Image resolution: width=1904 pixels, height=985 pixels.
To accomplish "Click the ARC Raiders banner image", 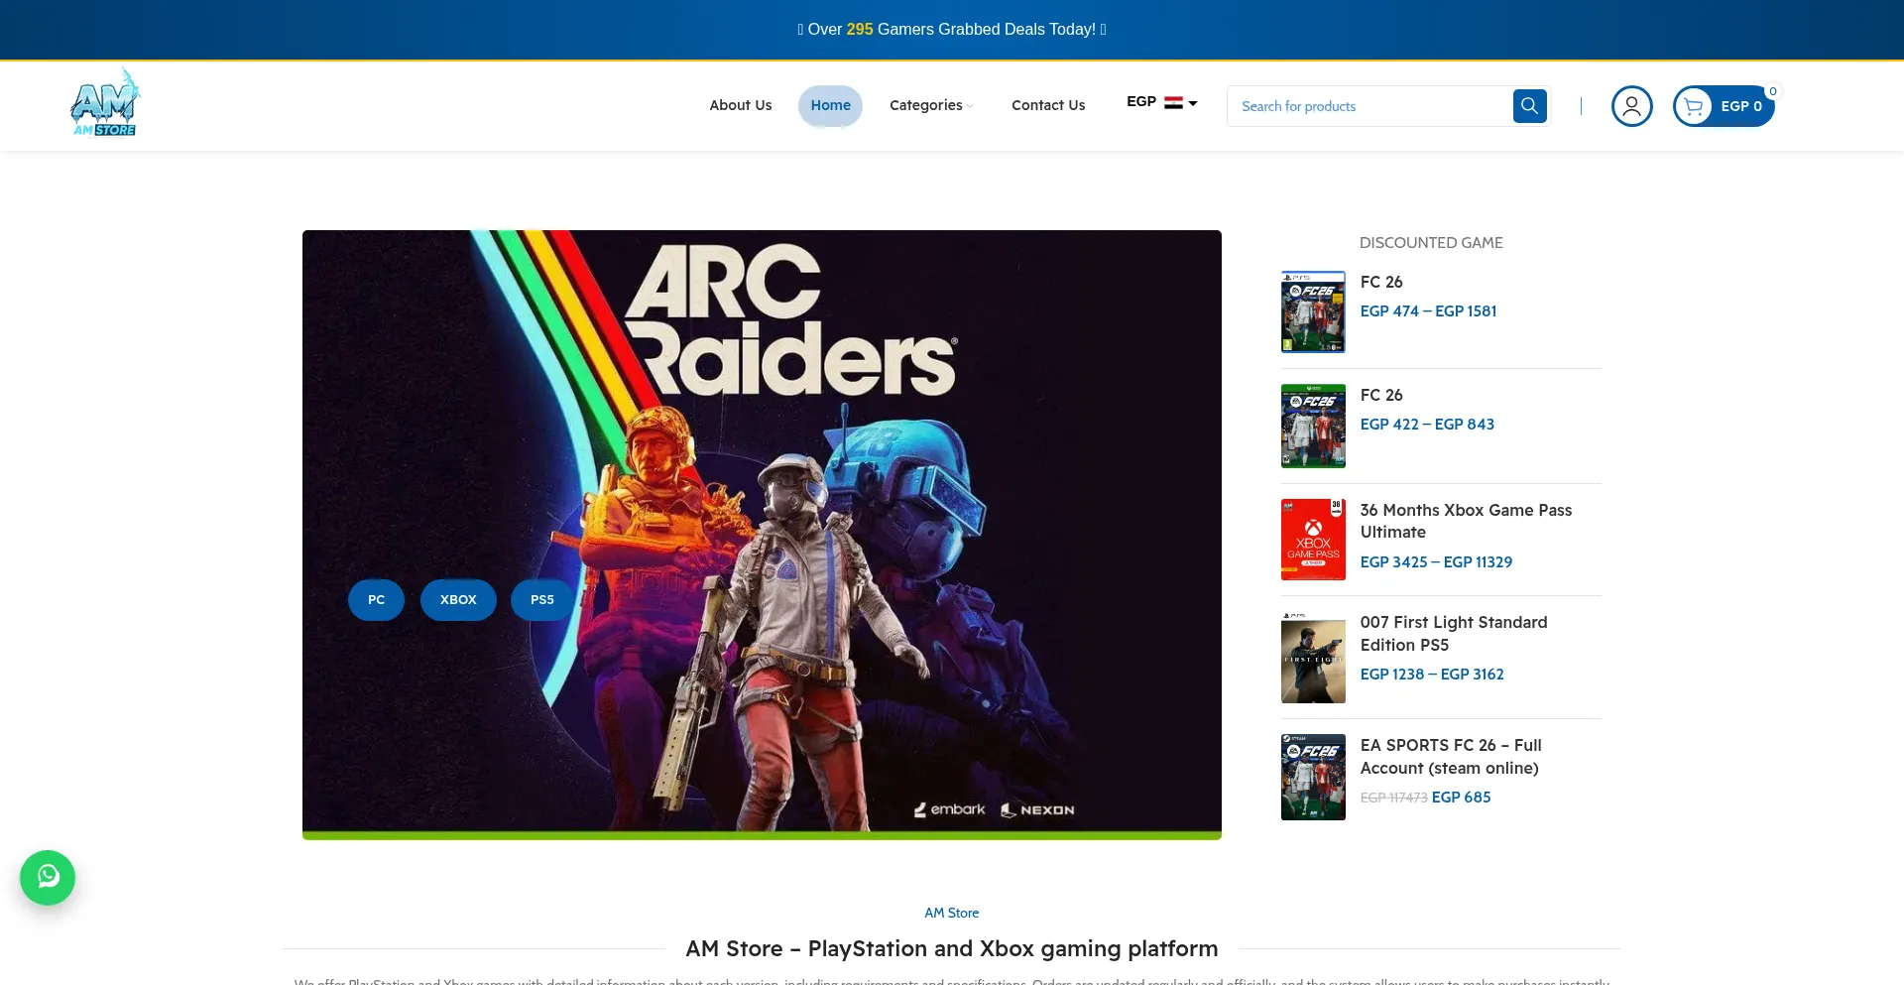I will [762, 535].
